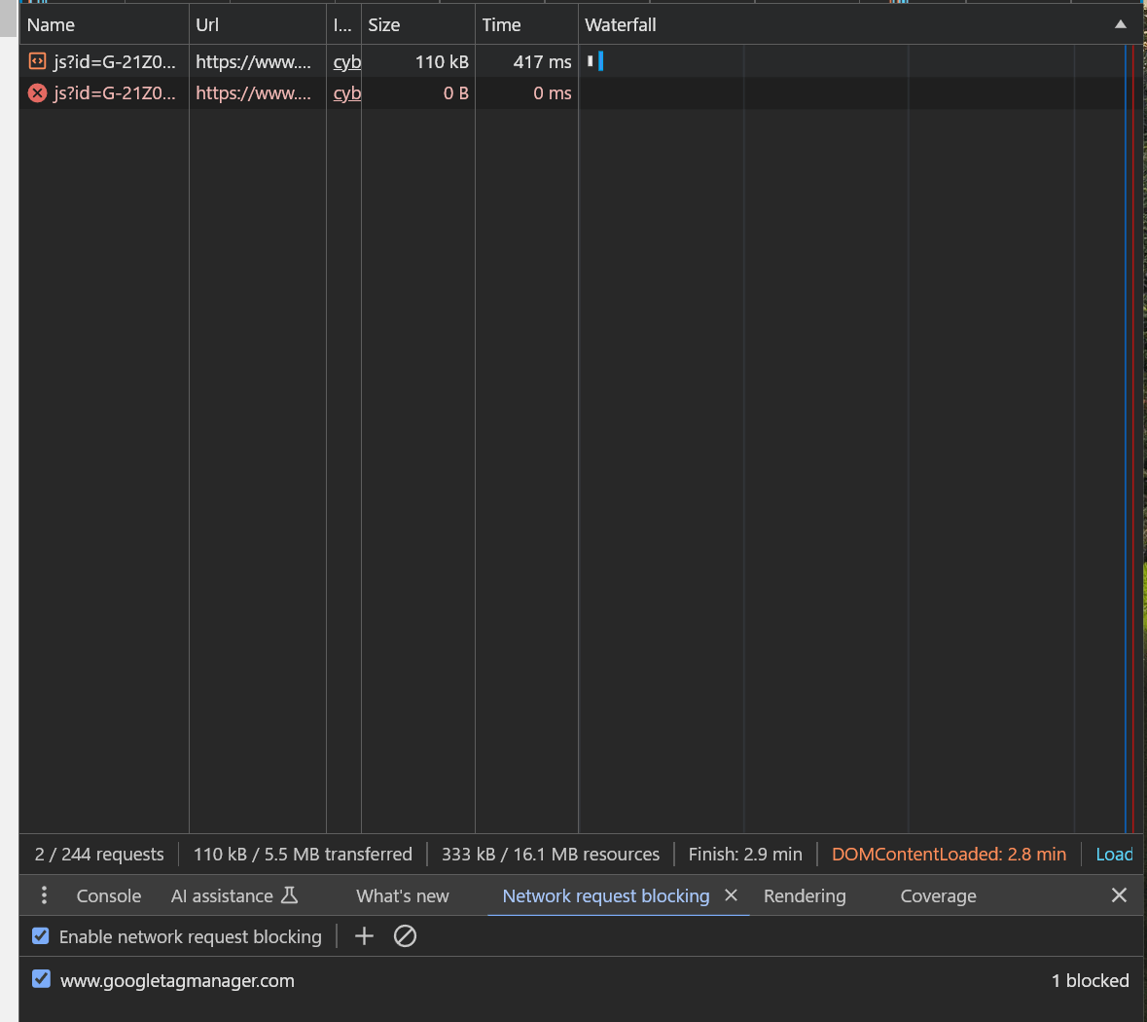The width and height of the screenshot is (1147, 1022).
Task: Open the What's new tab
Action: 403,896
